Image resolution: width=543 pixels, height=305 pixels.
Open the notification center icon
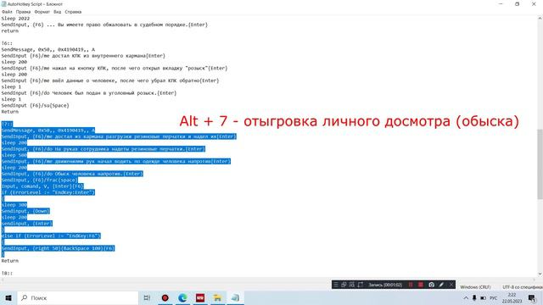coord(532,297)
